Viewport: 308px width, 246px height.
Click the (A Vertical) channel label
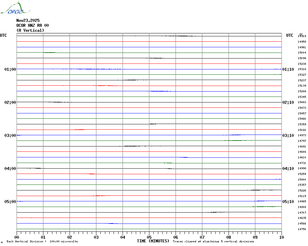(x=30, y=30)
